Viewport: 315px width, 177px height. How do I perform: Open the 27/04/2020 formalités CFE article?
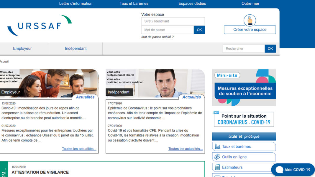153,135
